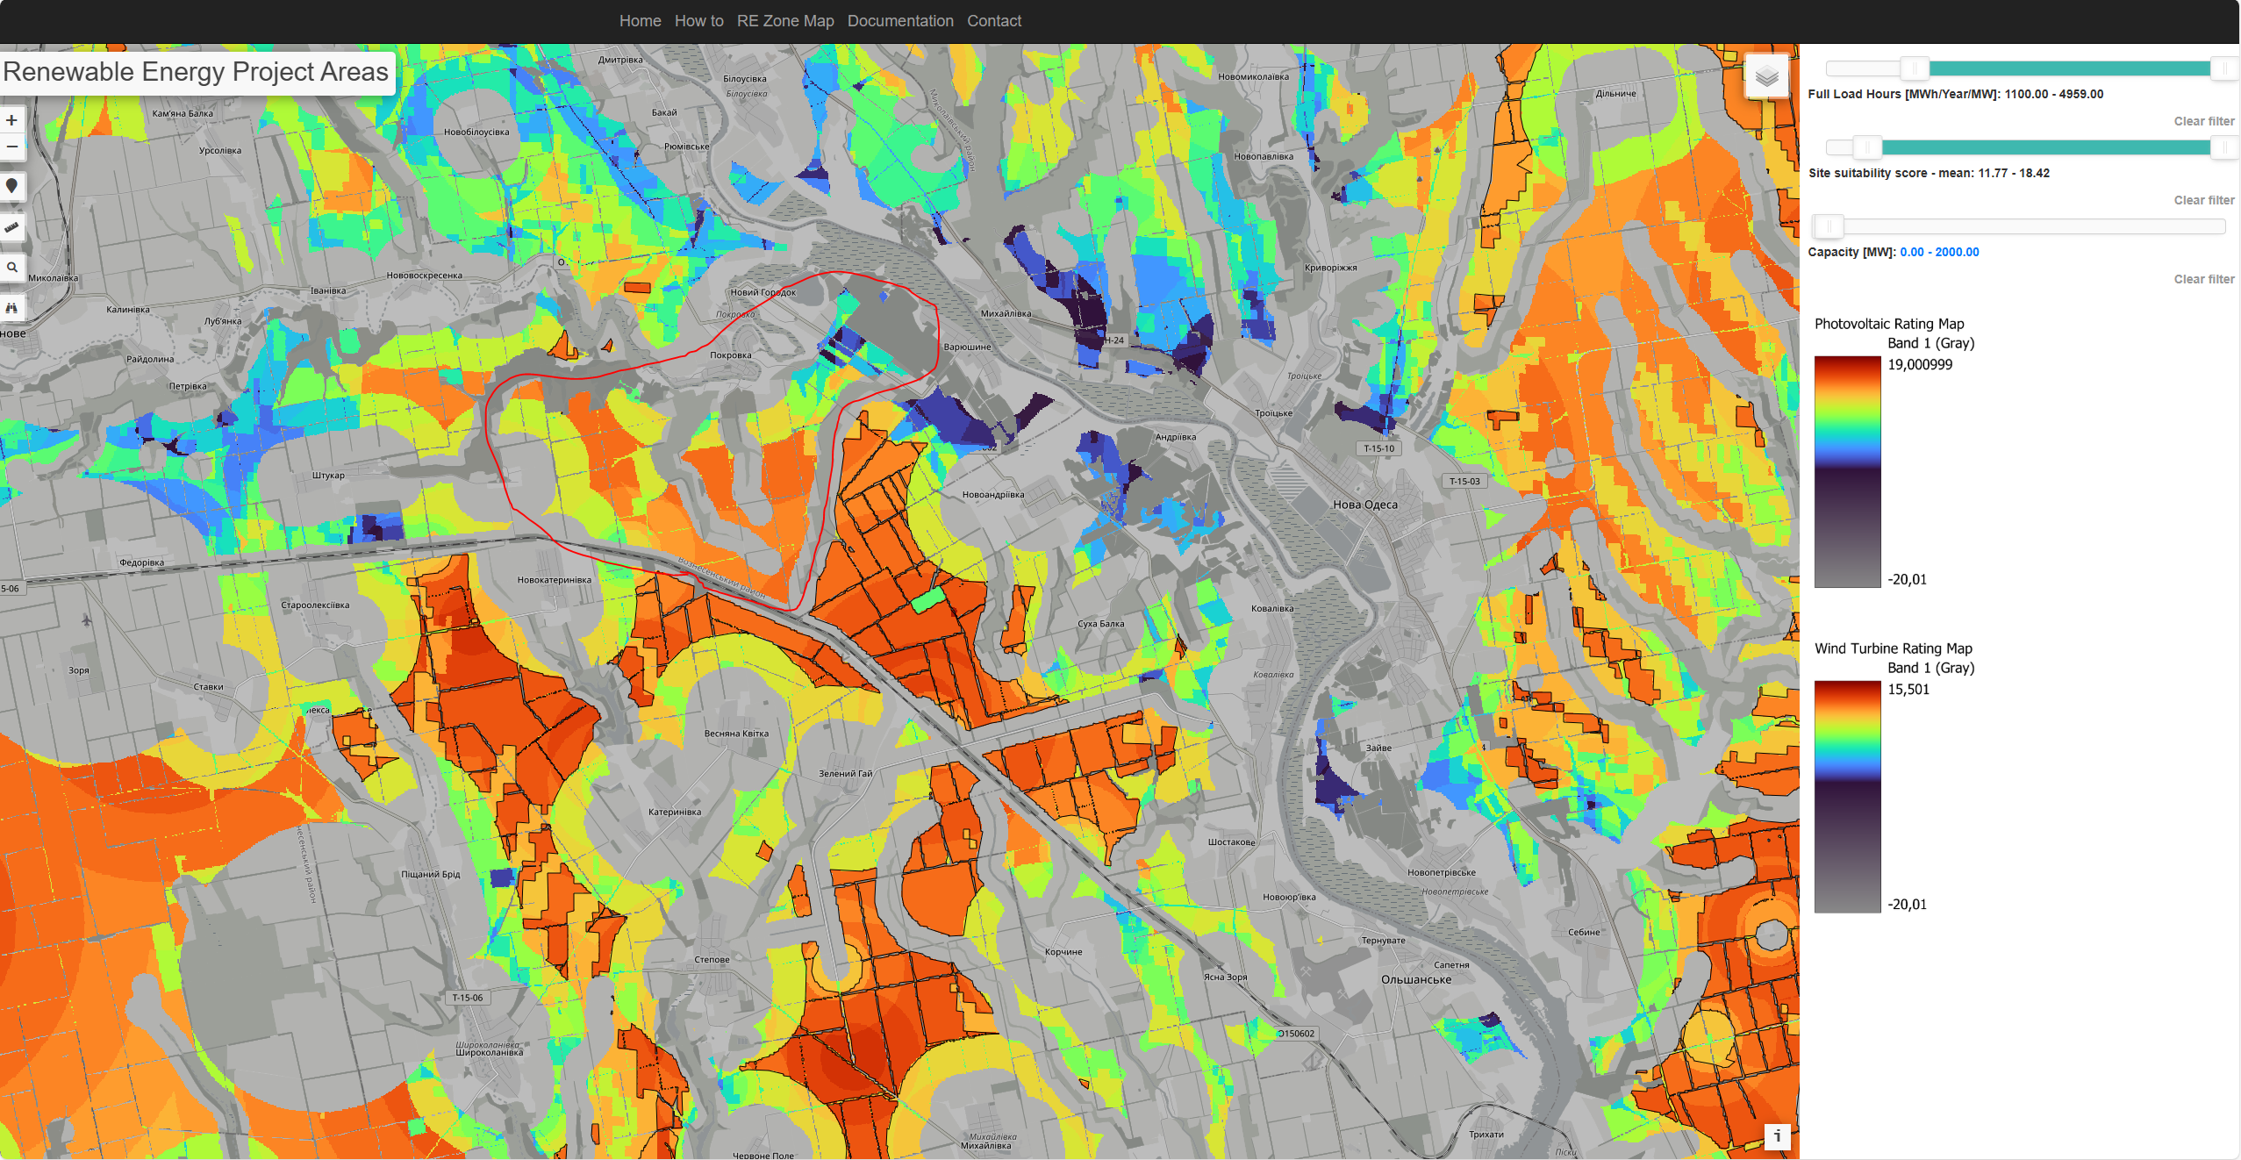Go to How to page

698,21
